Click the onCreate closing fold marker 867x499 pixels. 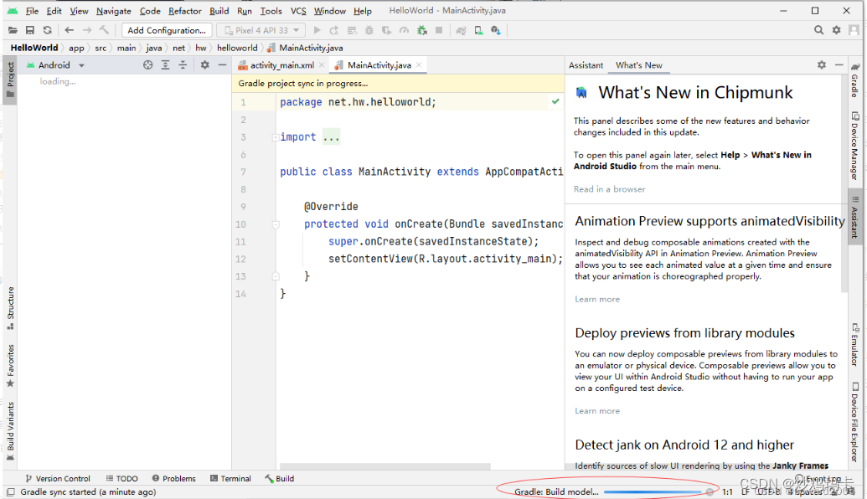[x=276, y=276]
